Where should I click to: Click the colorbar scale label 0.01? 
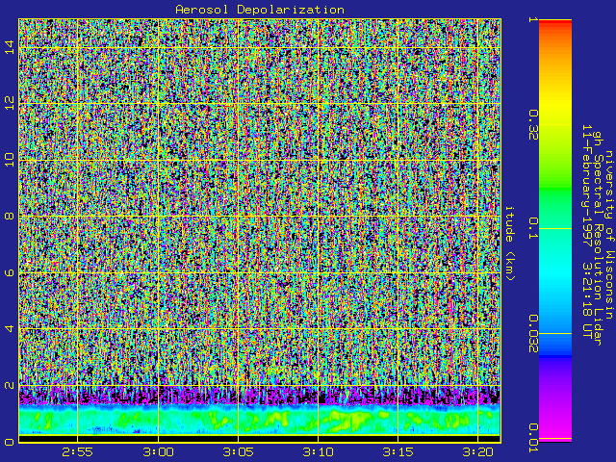[x=532, y=438]
